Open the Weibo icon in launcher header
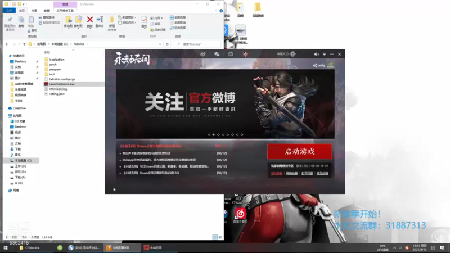 (203, 54)
